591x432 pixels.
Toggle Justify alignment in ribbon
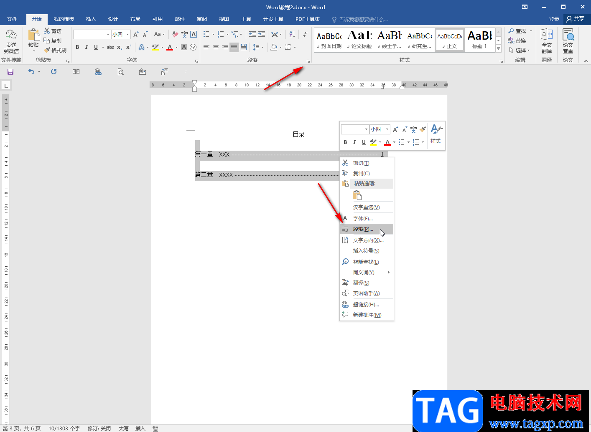234,47
